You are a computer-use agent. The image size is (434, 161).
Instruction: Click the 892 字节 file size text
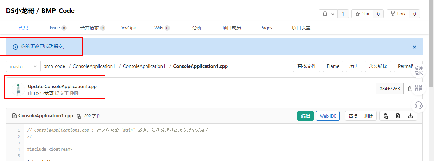tap(92, 116)
